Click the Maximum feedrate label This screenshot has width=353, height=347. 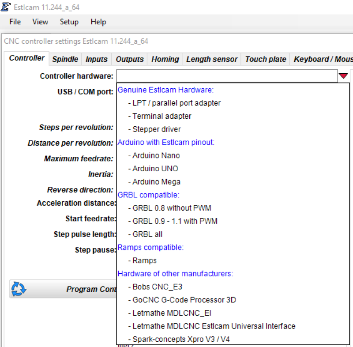tap(79, 159)
